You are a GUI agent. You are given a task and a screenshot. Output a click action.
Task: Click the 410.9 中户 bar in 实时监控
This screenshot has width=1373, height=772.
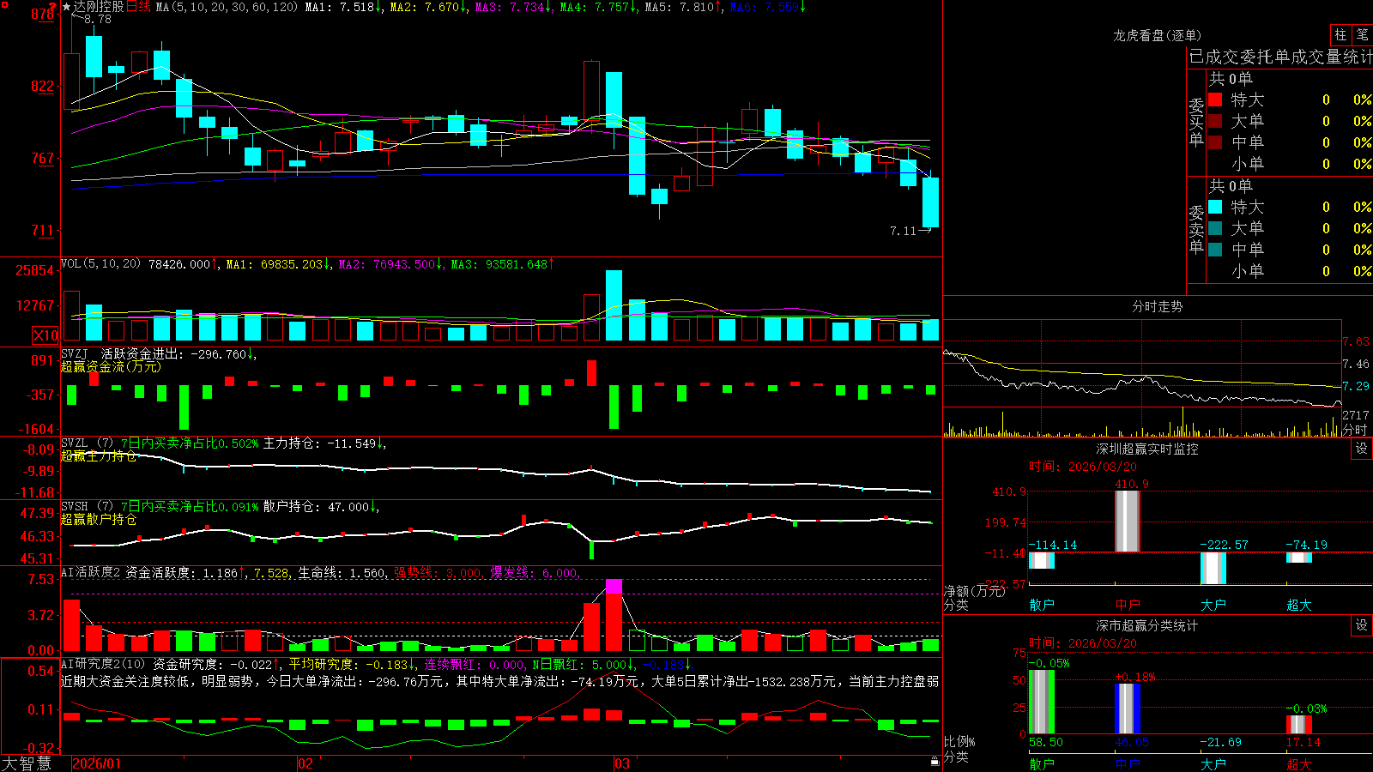tap(1128, 522)
